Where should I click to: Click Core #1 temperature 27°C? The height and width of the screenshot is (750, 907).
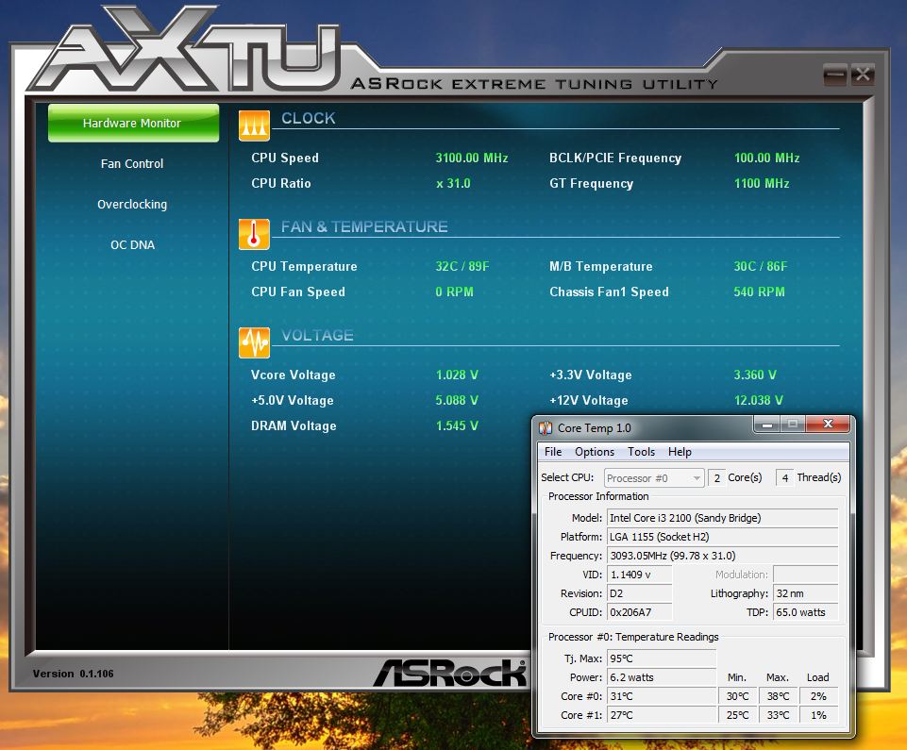click(662, 715)
